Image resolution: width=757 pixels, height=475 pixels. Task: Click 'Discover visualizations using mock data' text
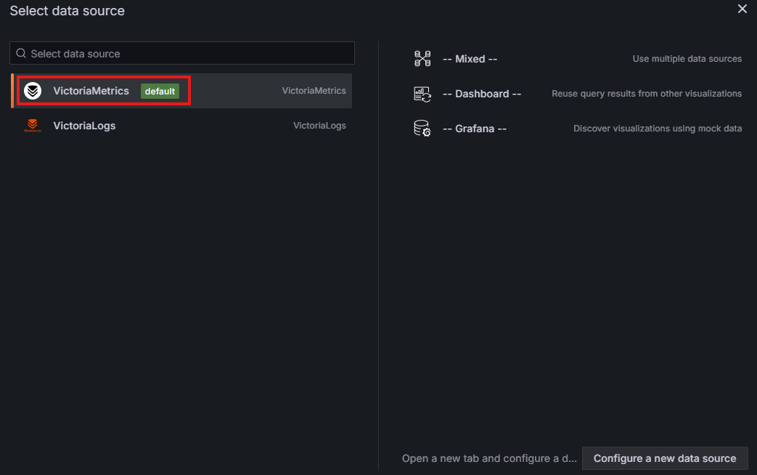coord(658,129)
